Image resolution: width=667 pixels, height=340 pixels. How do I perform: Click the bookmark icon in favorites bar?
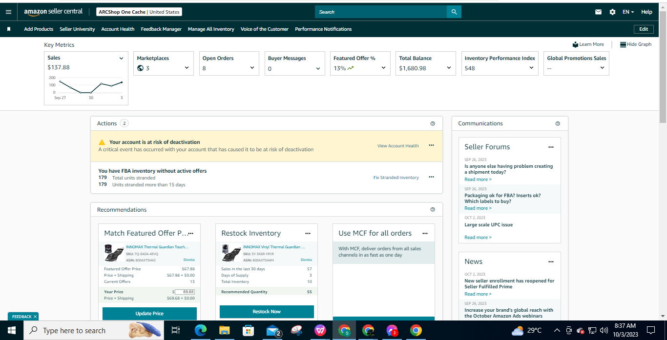point(9,29)
